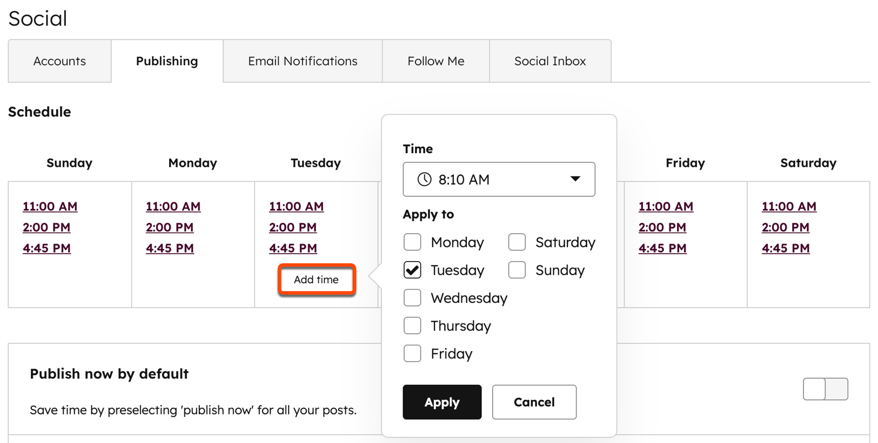Open the Email Notifications tab
The width and height of the screenshot is (878, 443).
point(302,61)
